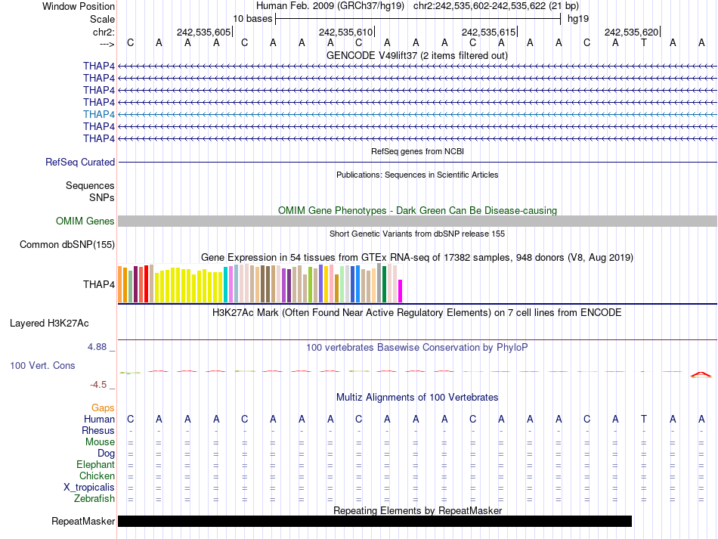
Task: Click the magenta bar in the GTEx expression chart
Action: coord(401,290)
